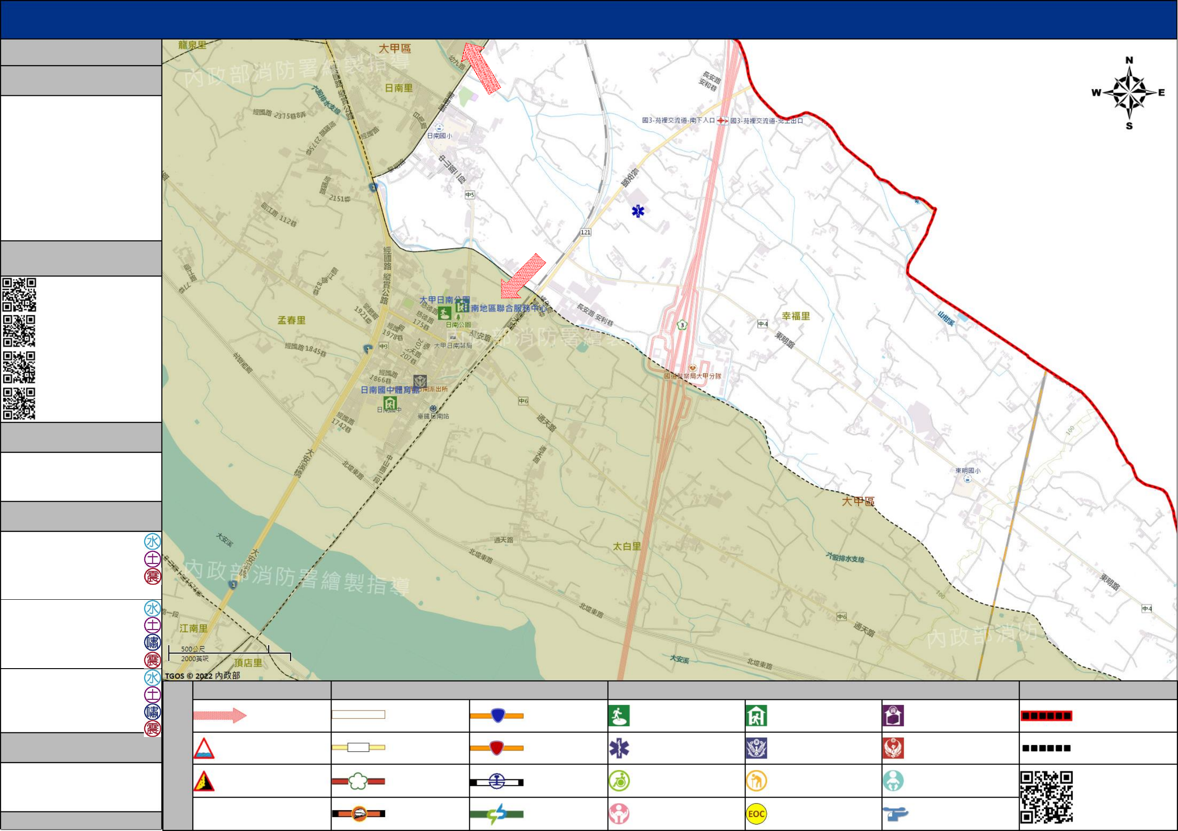Viewport: 1178px width, 831px height.
Task: Select the railway station icon at 臺鐵日南站
Action: tap(433, 409)
